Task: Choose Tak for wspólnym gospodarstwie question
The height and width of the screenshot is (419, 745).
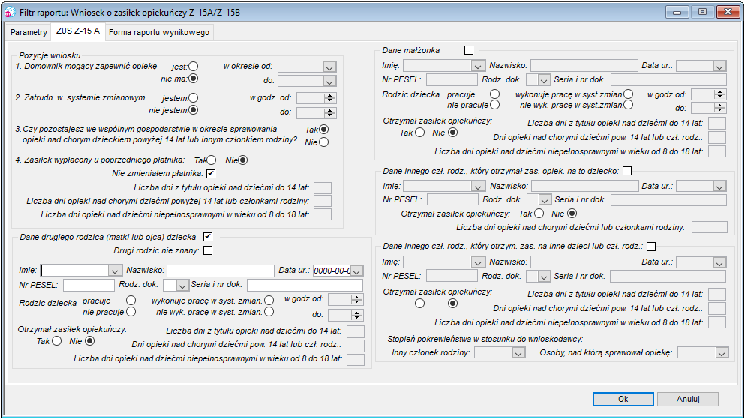Action: (323, 130)
